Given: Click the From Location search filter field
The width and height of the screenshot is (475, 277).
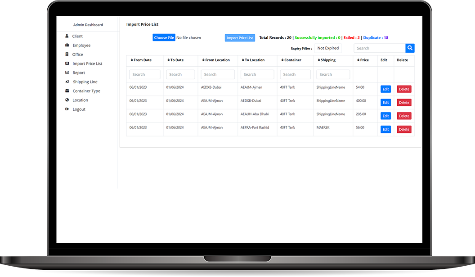Looking at the screenshot, I should [218, 74].
